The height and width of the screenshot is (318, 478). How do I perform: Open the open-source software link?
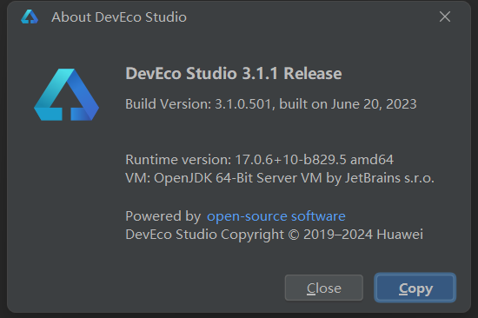pos(276,216)
